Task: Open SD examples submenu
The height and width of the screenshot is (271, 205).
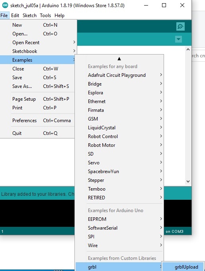Action: pos(119,154)
